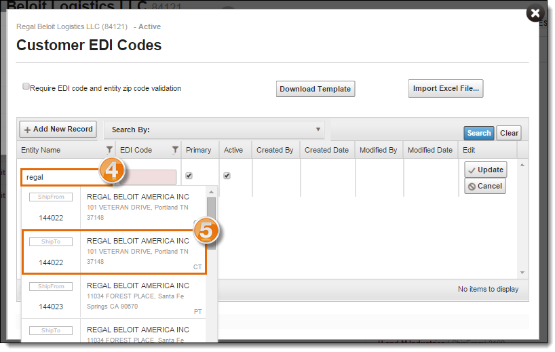Image resolution: width=555 pixels, height=352 pixels.
Task: Enable Require EDI code and zip validation
Action: pos(26,86)
